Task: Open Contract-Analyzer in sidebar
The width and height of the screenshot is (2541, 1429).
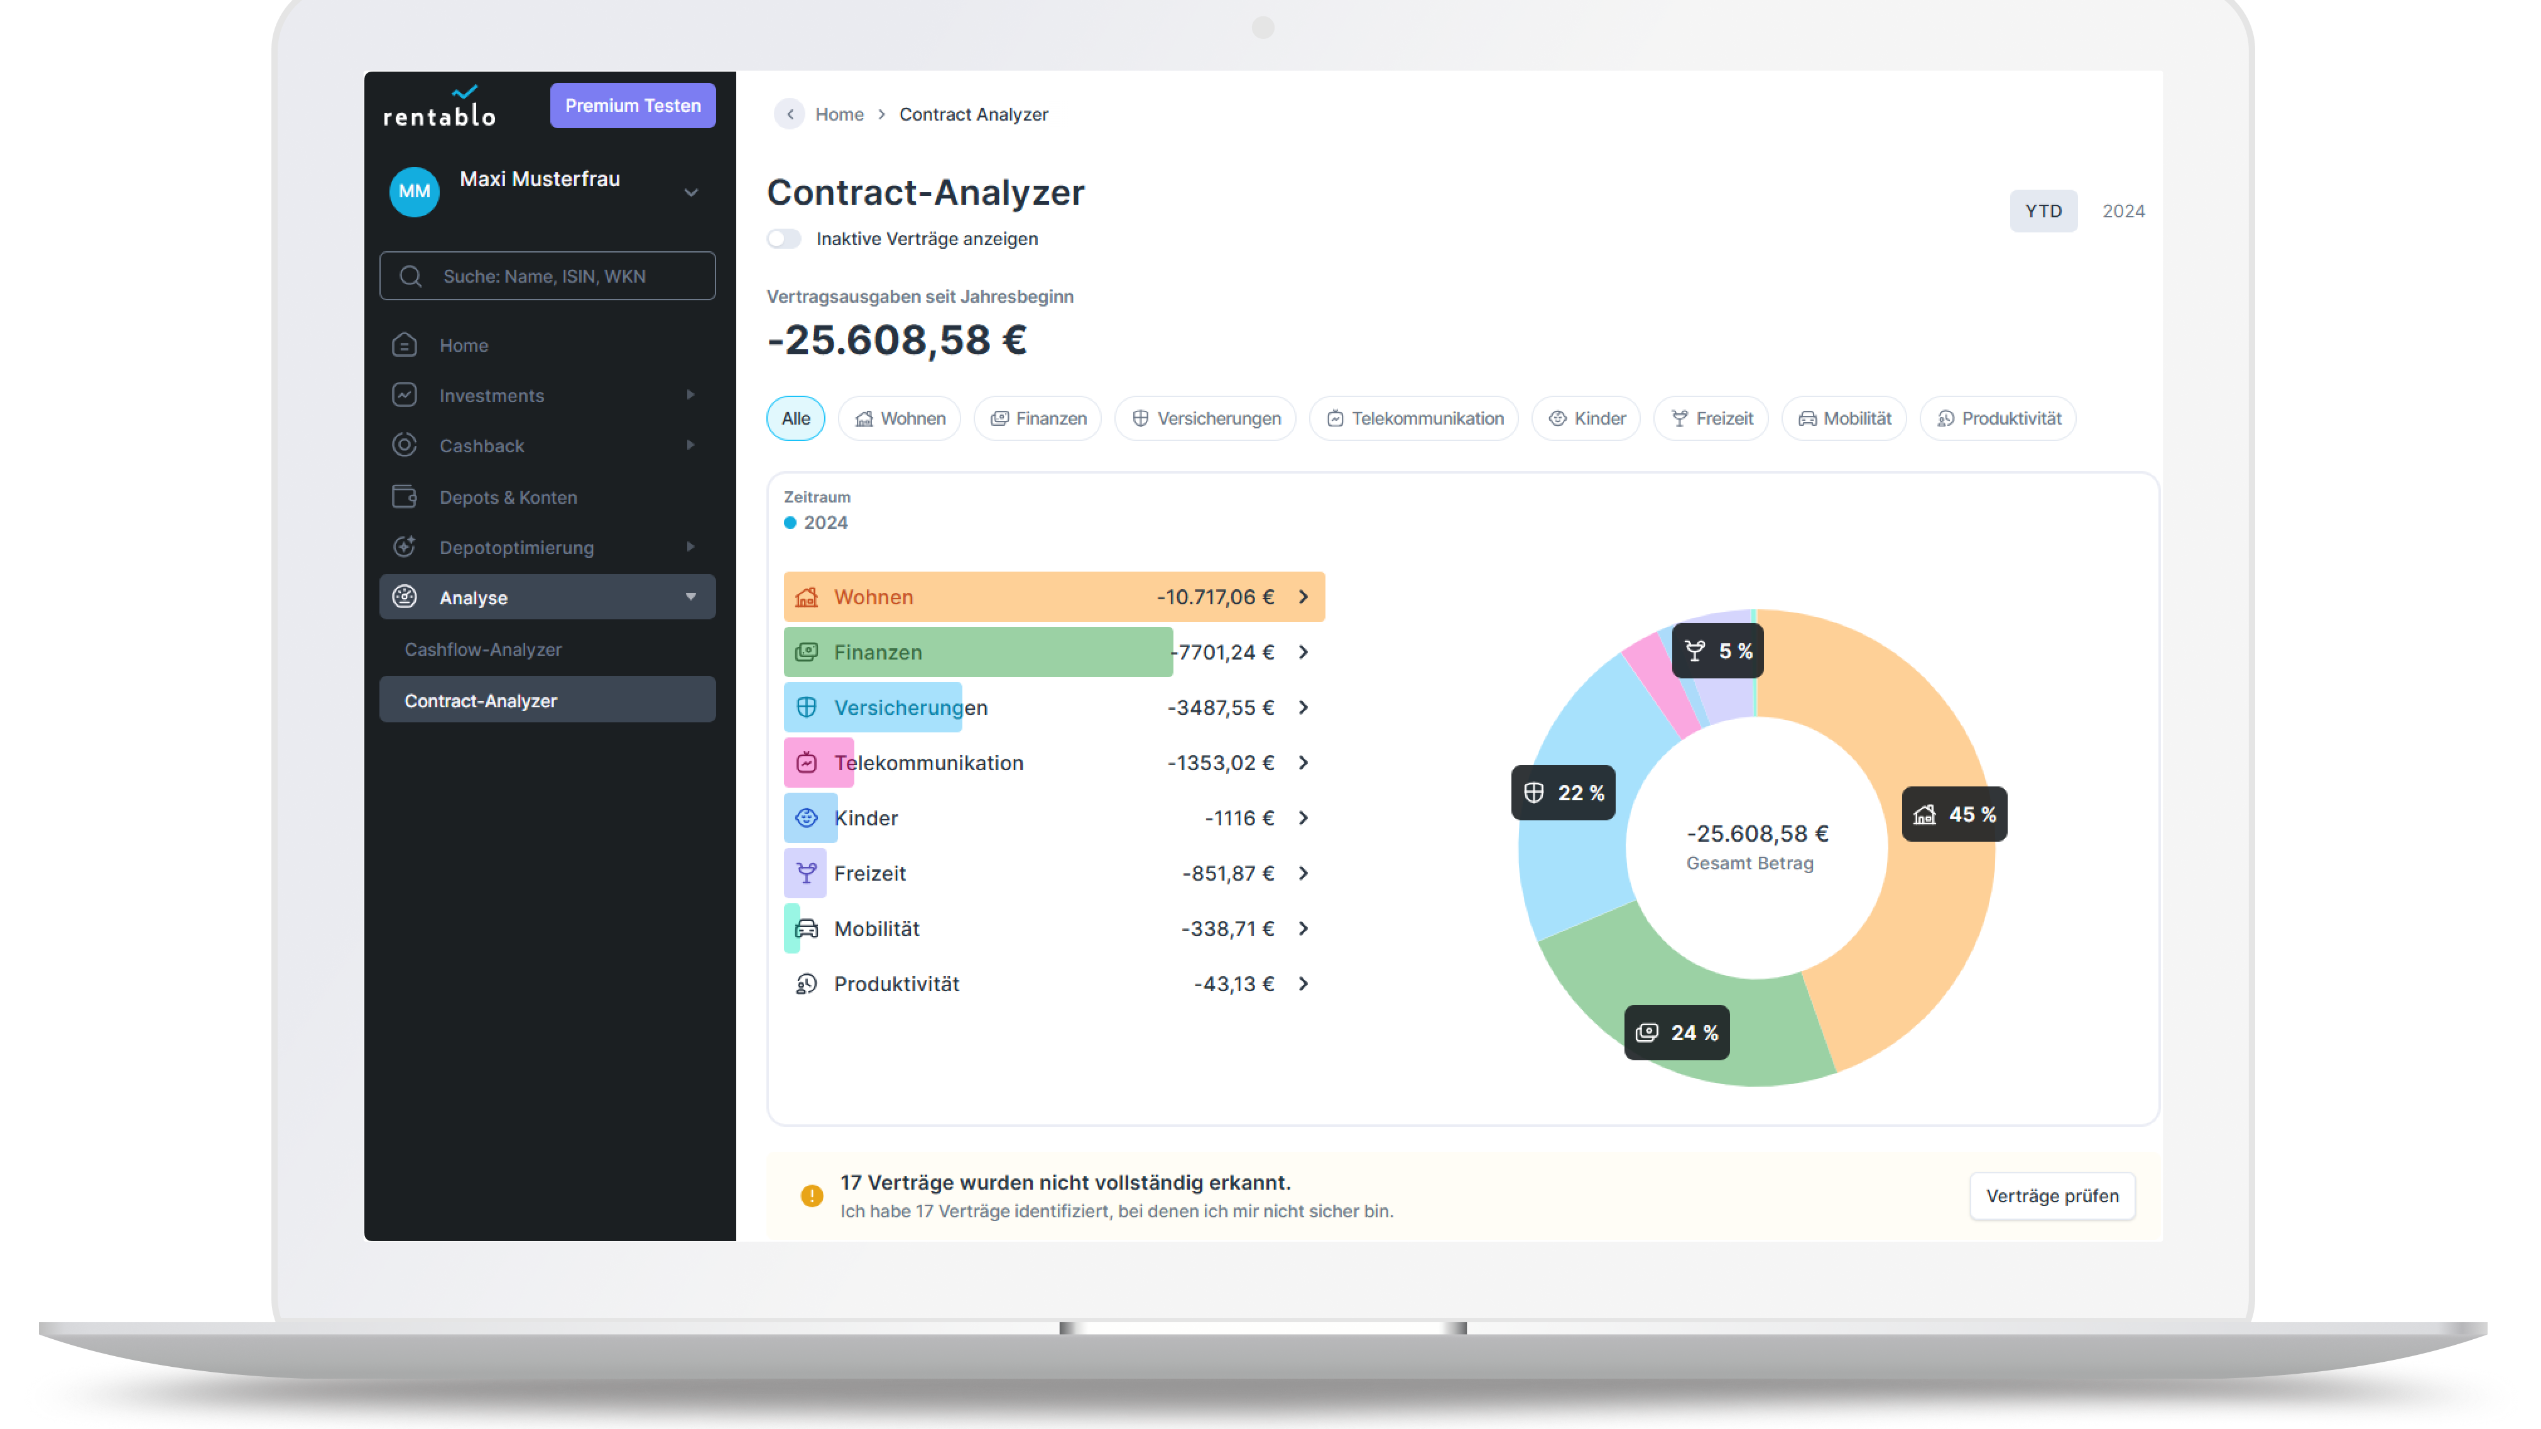Action: [547, 700]
